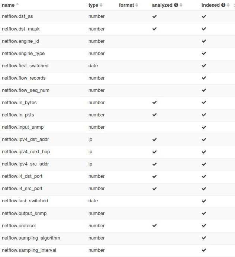Select the netflow.output_snmp field name
235x257 pixels.
coord(24,213)
